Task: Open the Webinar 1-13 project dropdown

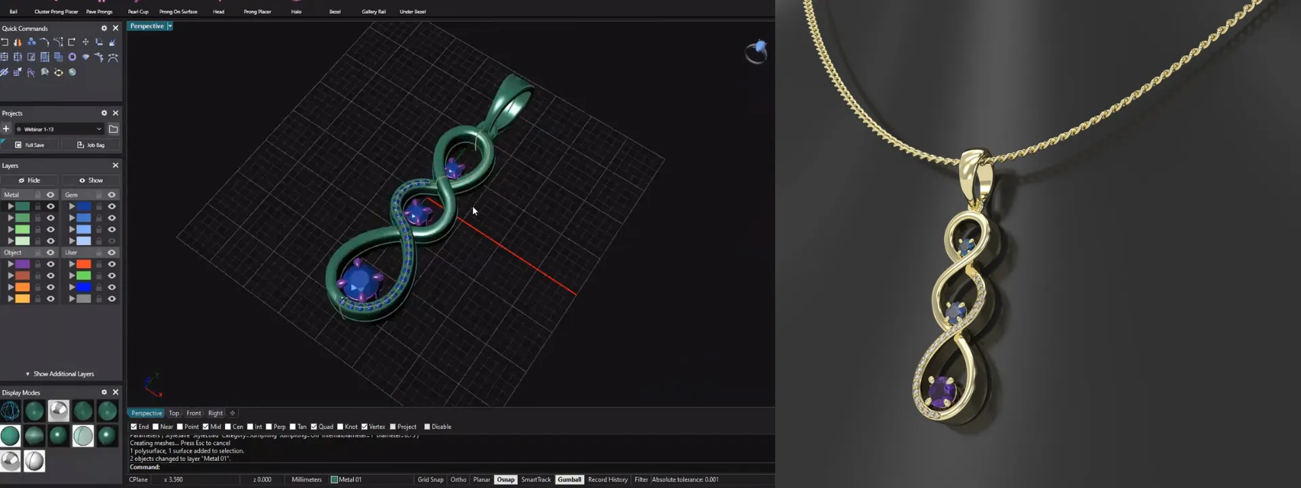Action: (60, 129)
